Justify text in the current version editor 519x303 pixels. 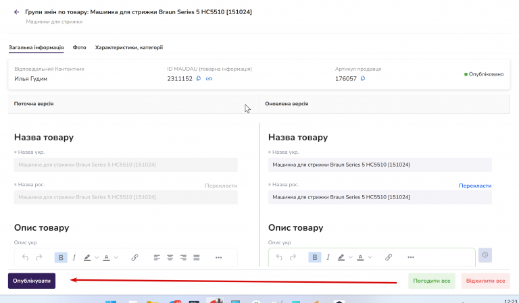[197, 257]
